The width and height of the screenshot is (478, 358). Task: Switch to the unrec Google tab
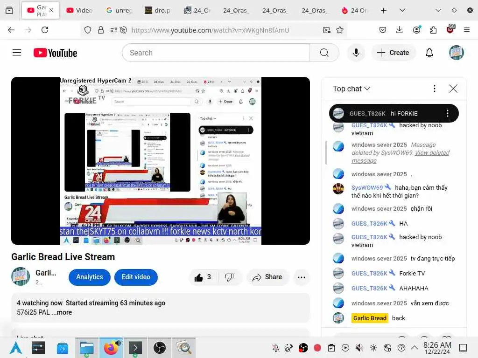coord(119,11)
